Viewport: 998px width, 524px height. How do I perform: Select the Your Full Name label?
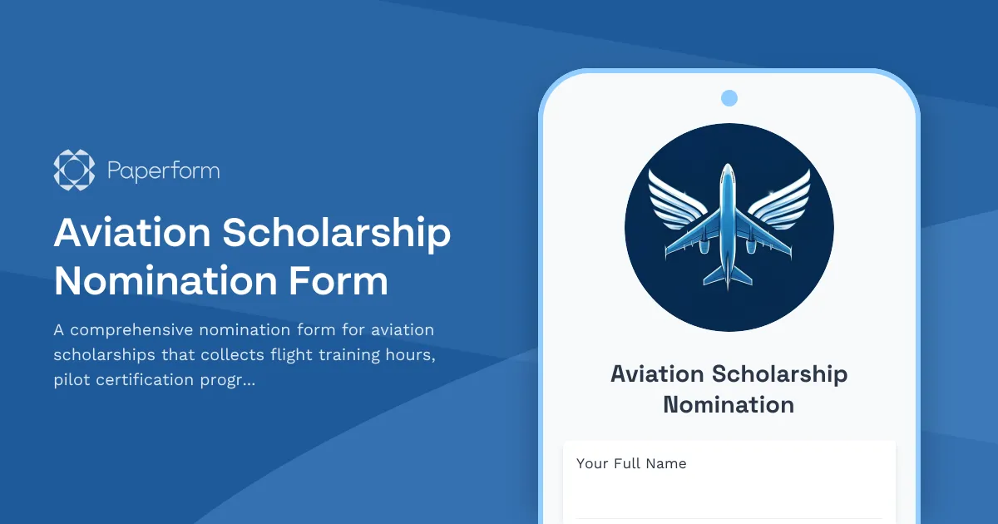click(632, 463)
